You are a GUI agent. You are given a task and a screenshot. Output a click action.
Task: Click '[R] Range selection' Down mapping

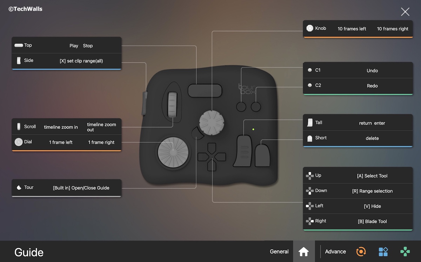[372, 191]
